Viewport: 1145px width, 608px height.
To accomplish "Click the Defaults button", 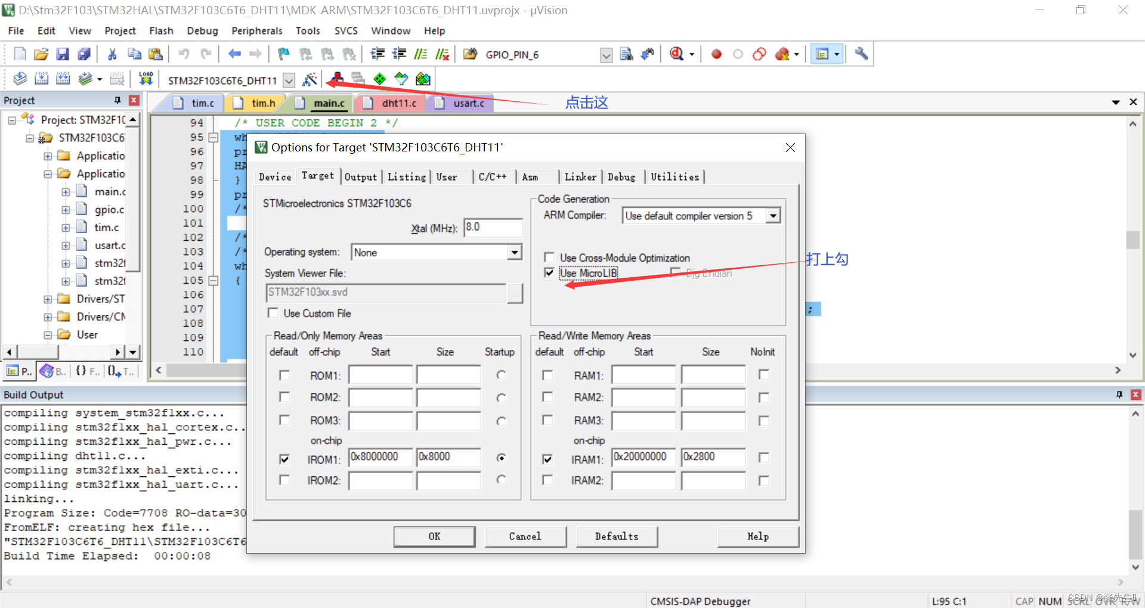I will pos(617,536).
